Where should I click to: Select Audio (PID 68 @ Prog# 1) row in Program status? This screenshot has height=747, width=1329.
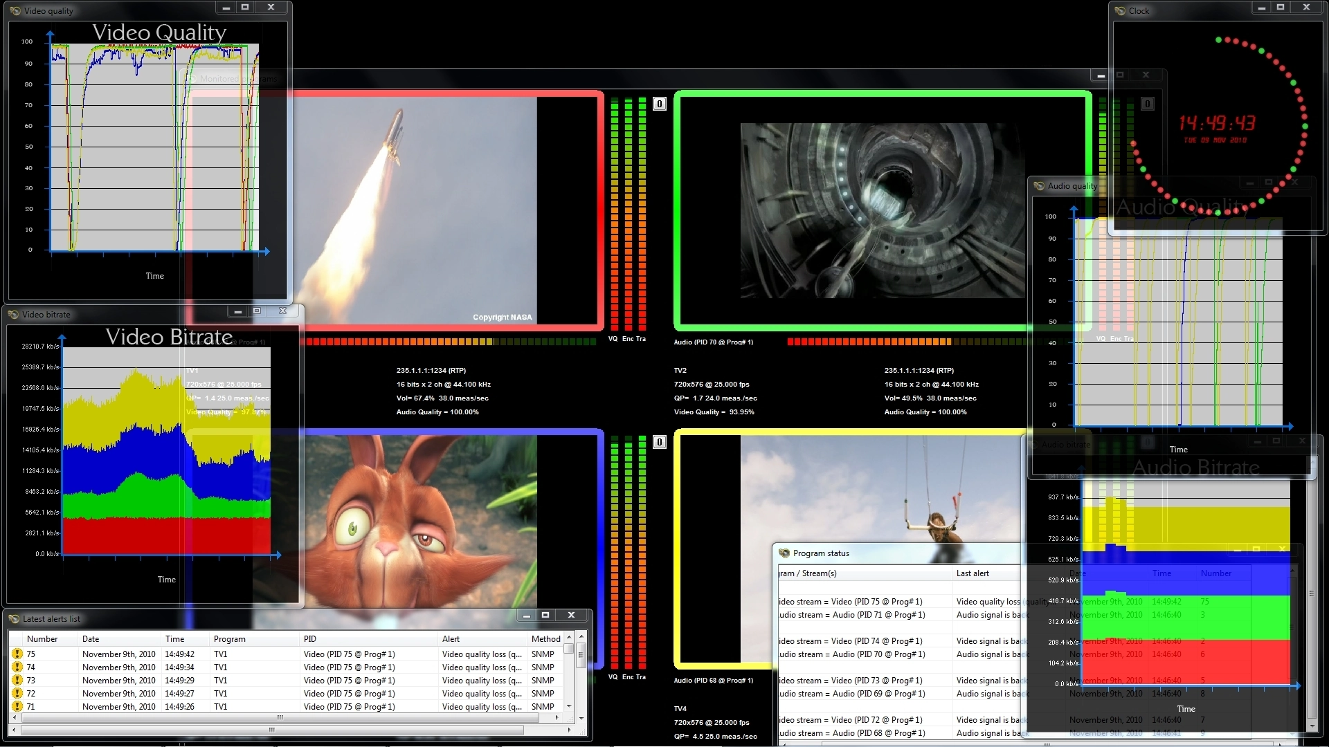pyautogui.click(x=900, y=733)
